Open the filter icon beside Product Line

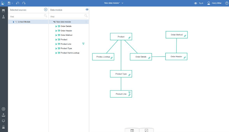tap(83, 44)
